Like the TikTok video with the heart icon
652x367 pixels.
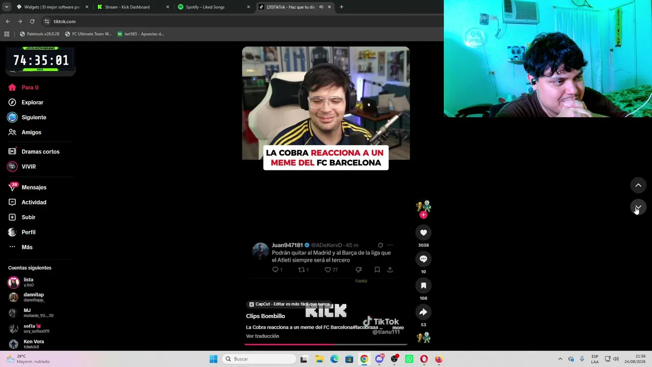(x=423, y=232)
